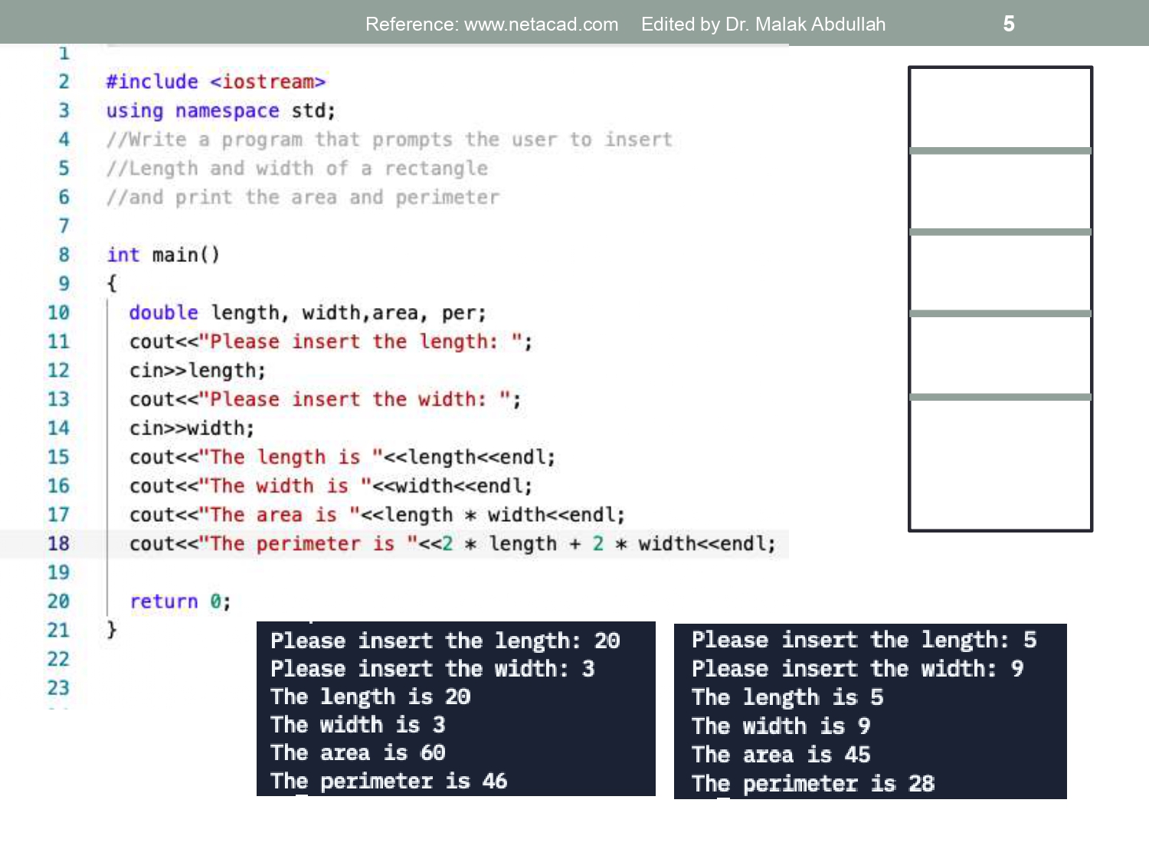Click the 'cin>>length;' statement
Viewport: 1149px width, 862px height.
tap(197, 371)
